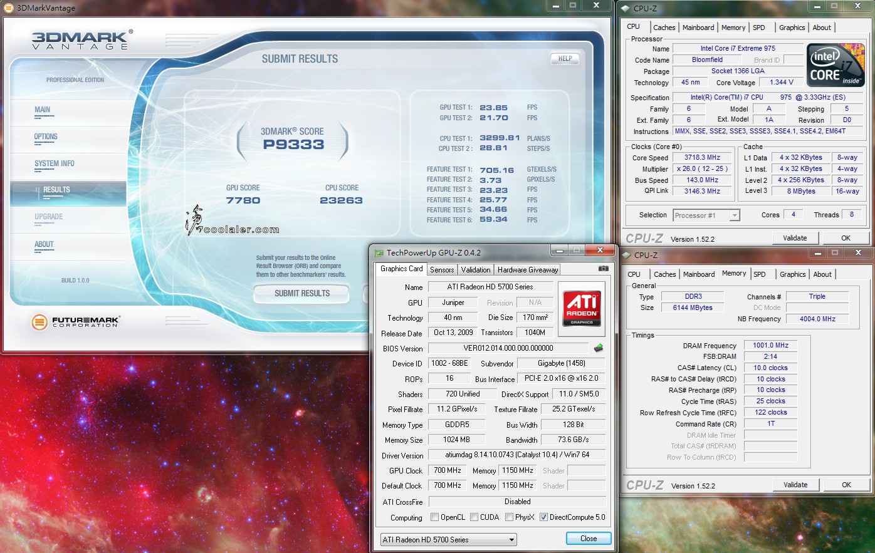Open Caches tab in lower CPU-Z window

tap(665, 274)
